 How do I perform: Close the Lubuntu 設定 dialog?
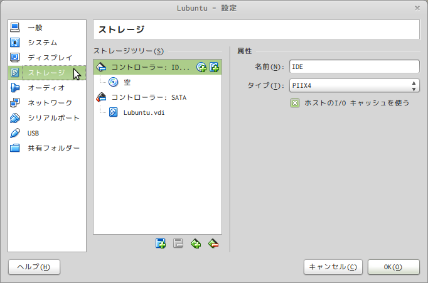click(x=417, y=8)
